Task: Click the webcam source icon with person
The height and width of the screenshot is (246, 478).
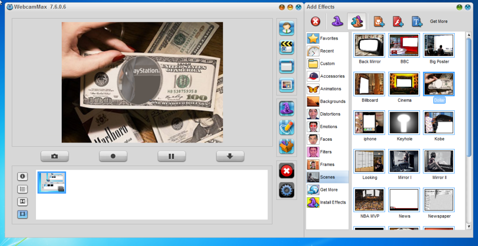Action: (286, 28)
